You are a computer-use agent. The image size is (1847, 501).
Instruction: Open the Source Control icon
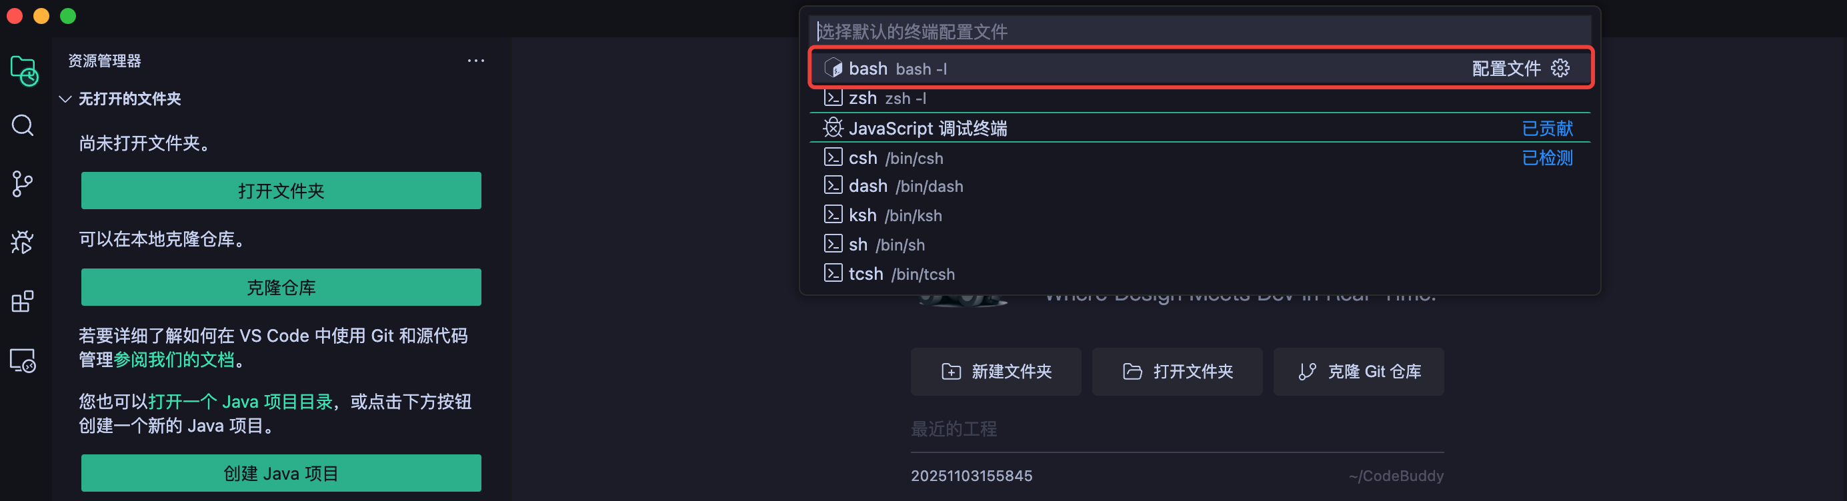point(23,184)
